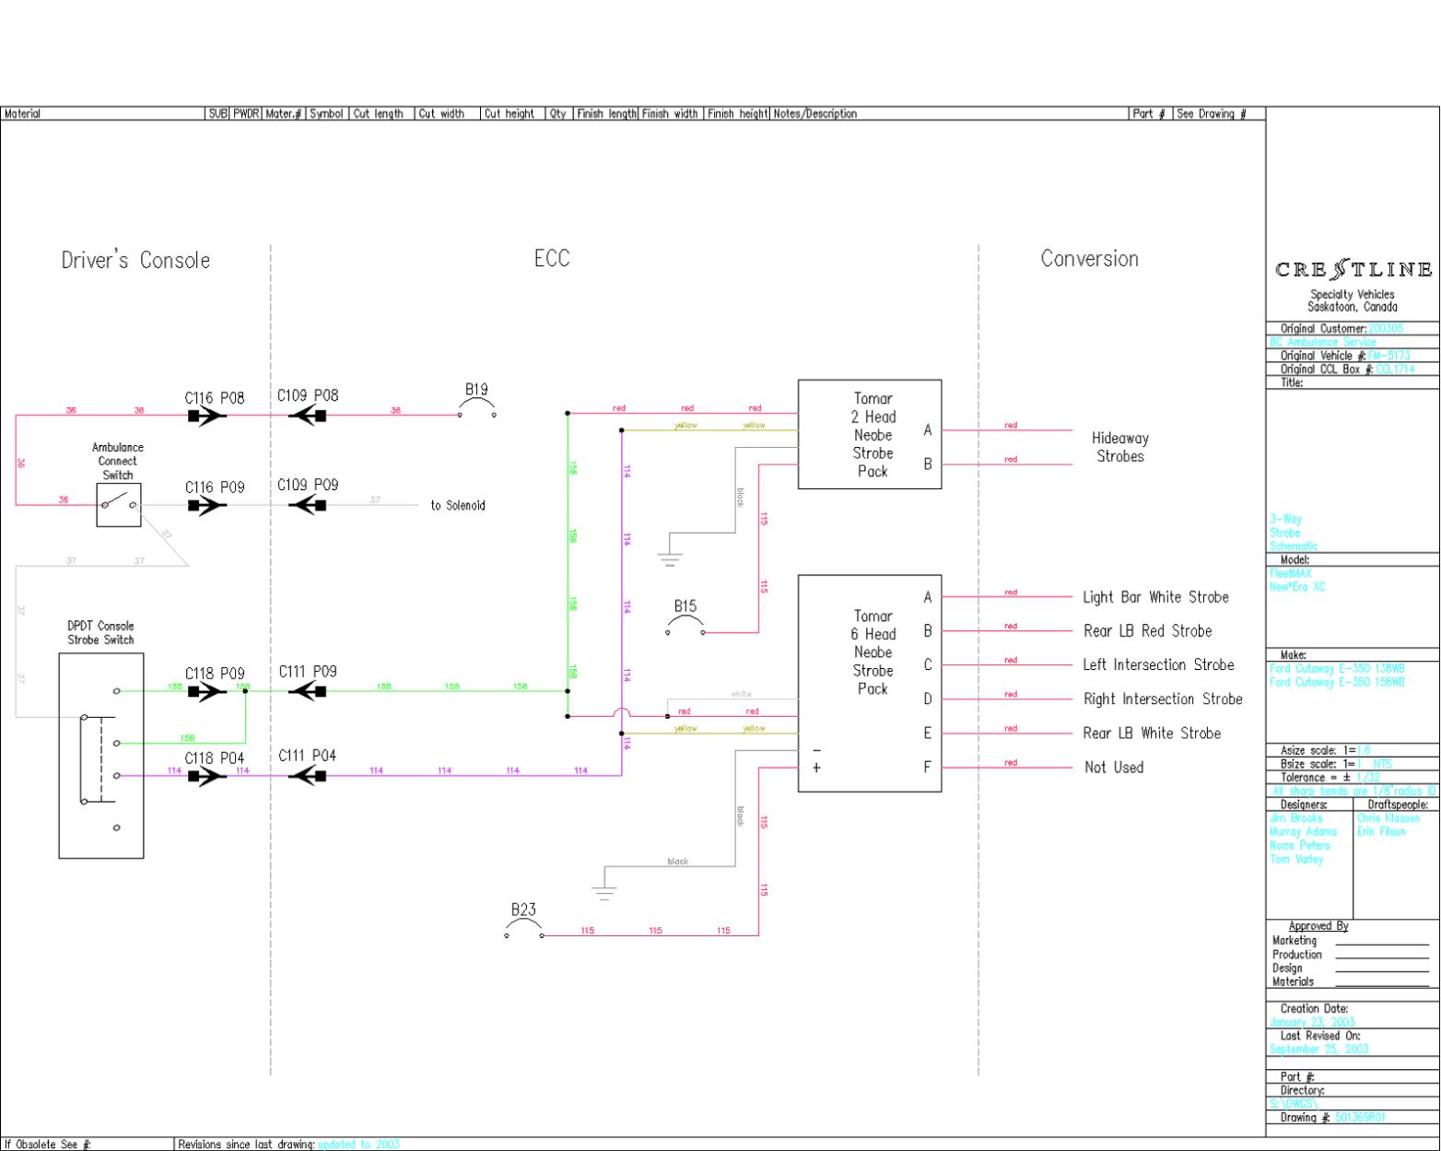Click the Cut length column header
Viewport: 1441px width, 1151px height.
coord(378,114)
